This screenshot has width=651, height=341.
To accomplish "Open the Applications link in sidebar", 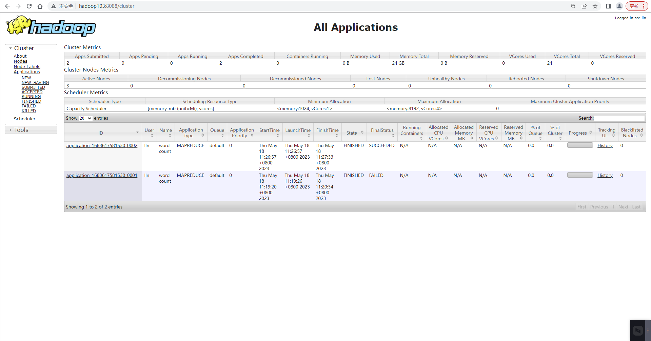I will (27, 72).
